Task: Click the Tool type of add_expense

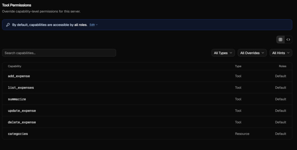Action: point(238,76)
